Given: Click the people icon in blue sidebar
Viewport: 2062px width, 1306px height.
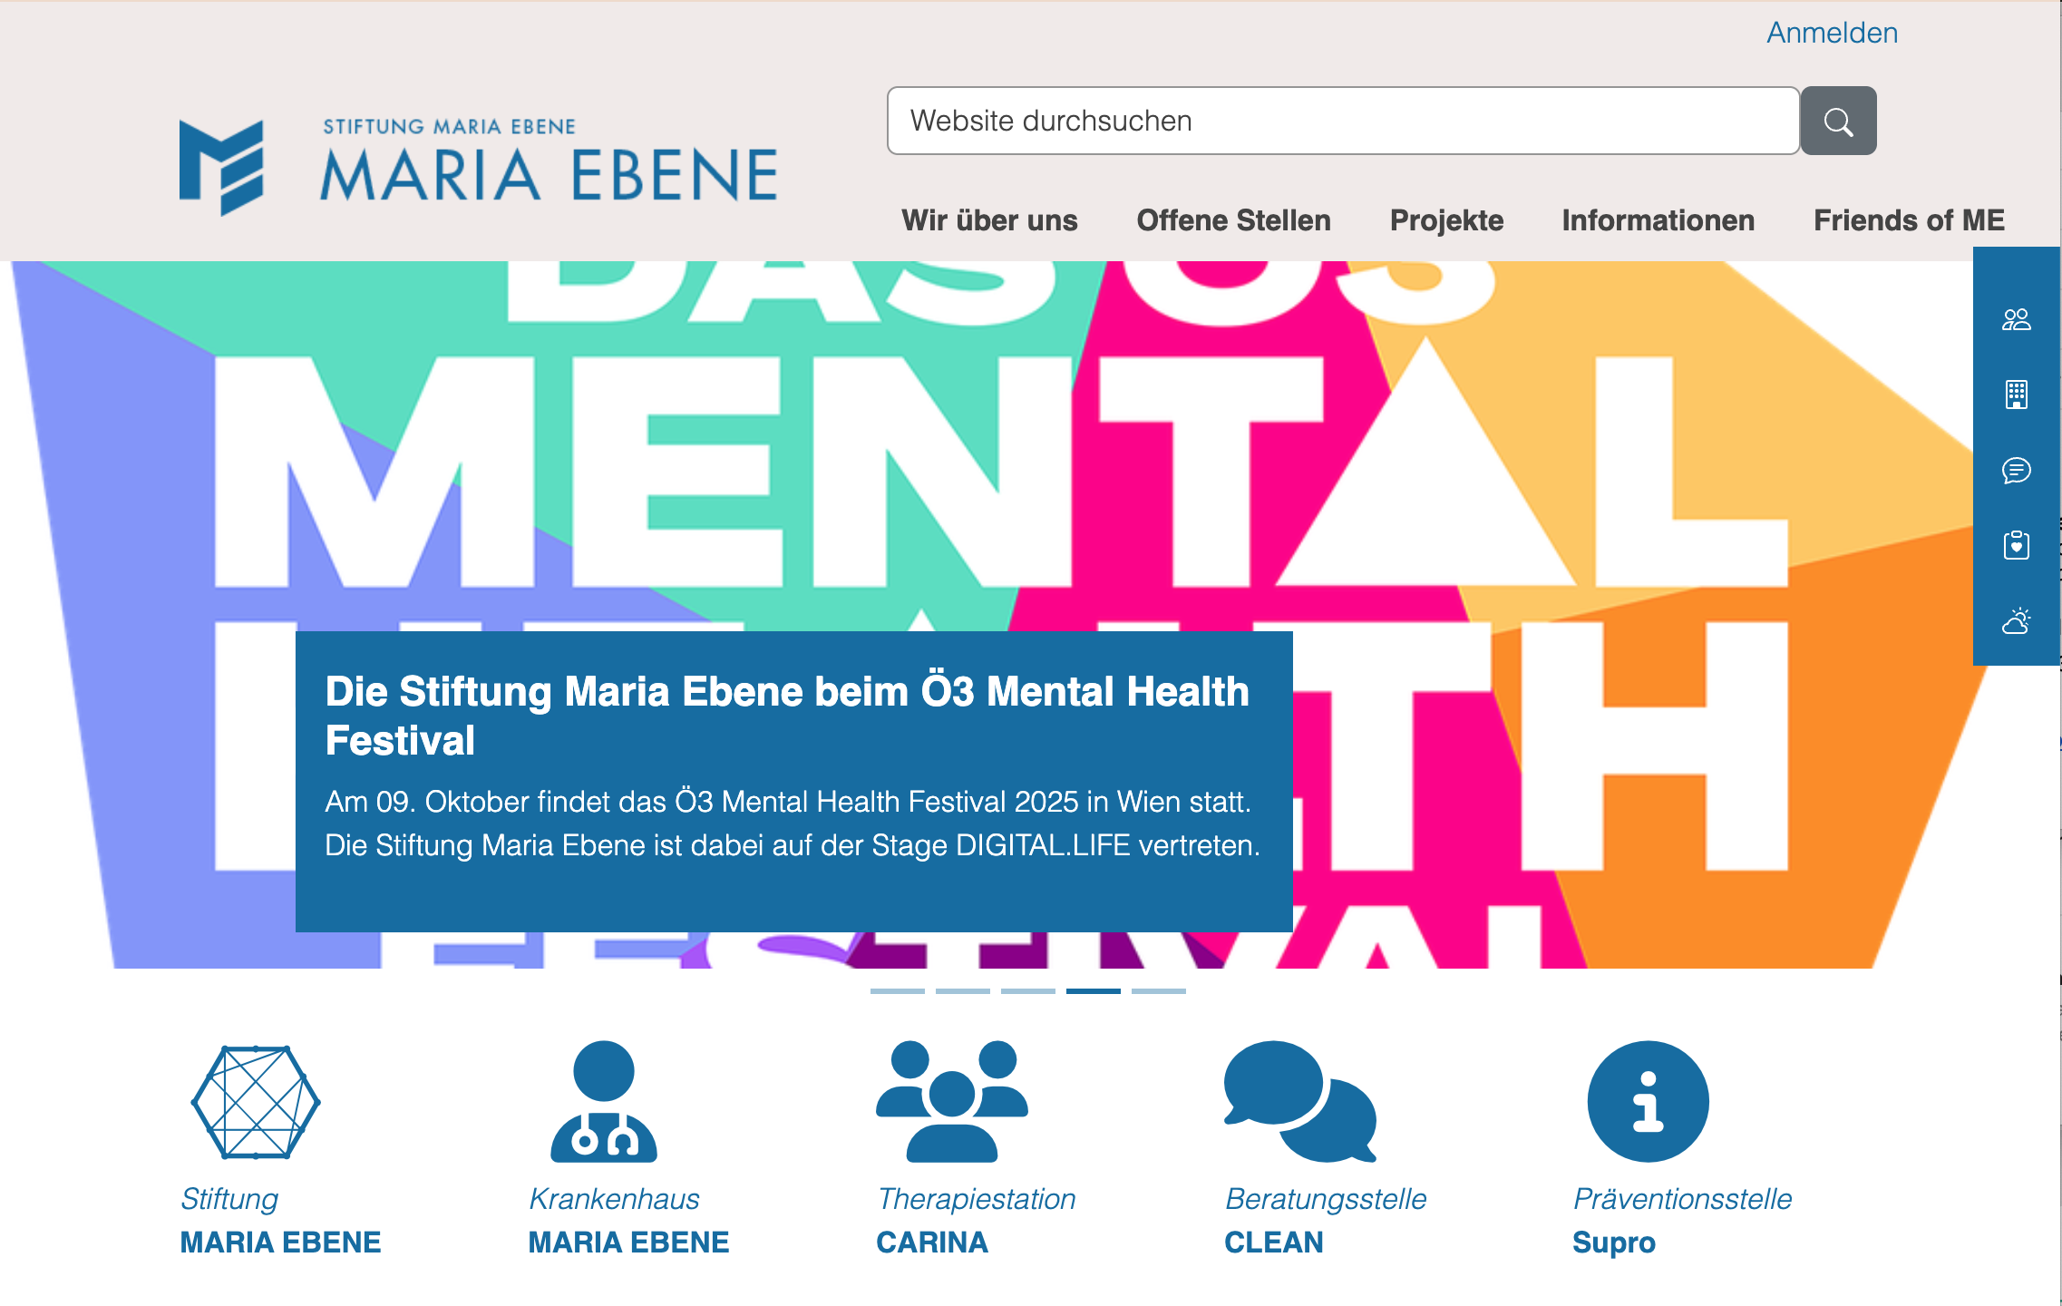Looking at the screenshot, I should (x=2016, y=319).
